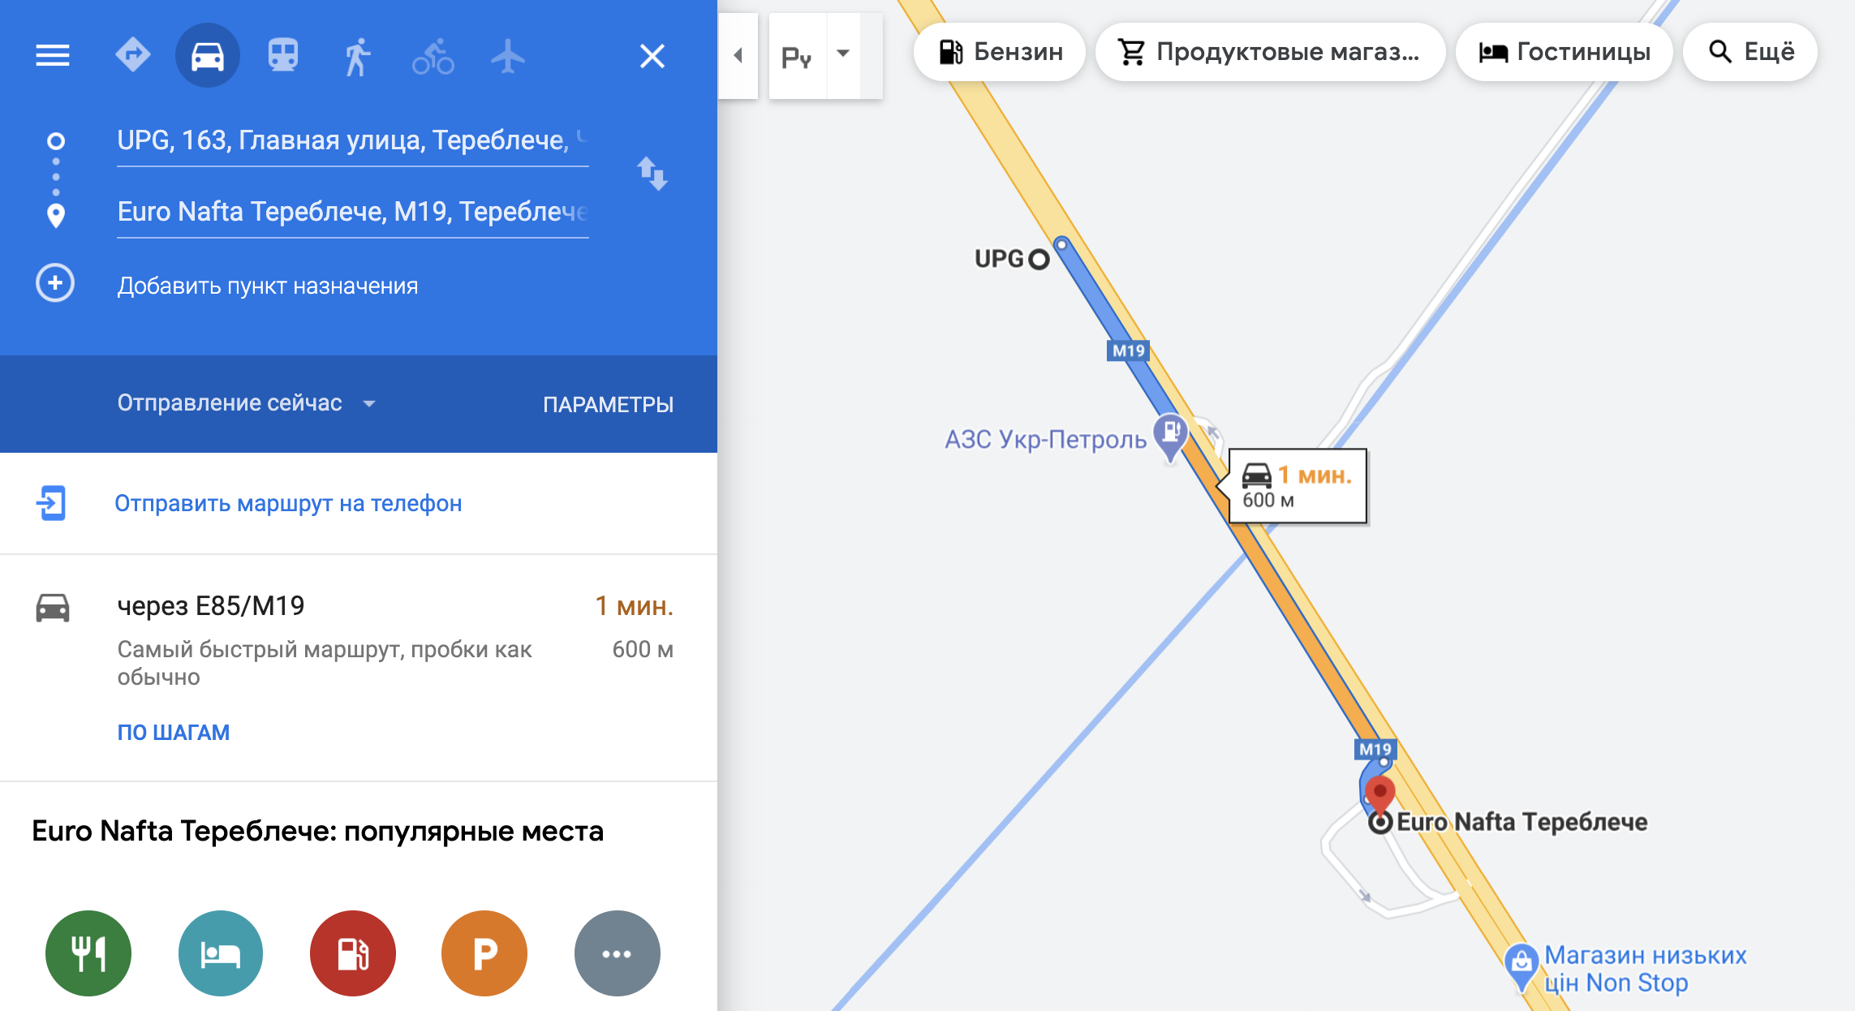Viewport: 1855px width, 1011px height.
Task: Open the hamburger main menu
Action: click(53, 56)
